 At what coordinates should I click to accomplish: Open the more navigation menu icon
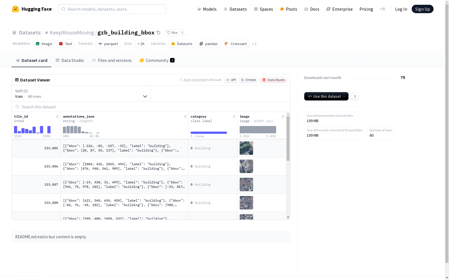pyautogui.click(x=382, y=9)
